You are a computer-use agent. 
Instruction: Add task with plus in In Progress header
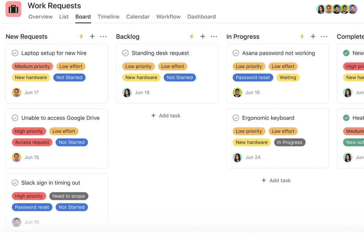(313, 37)
